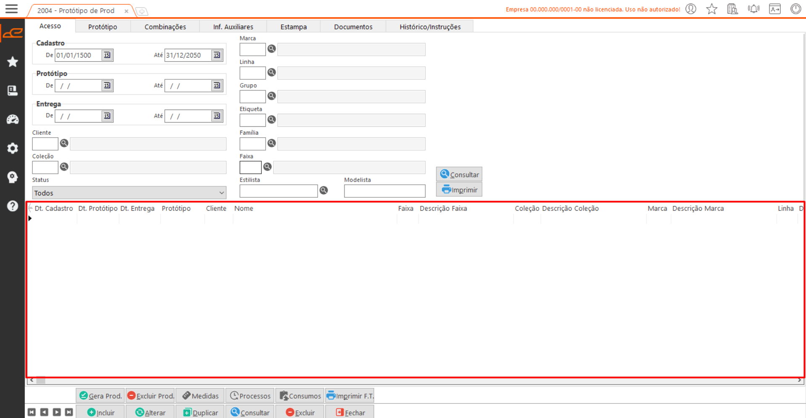Open hamburger menu at top left

[11, 9]
